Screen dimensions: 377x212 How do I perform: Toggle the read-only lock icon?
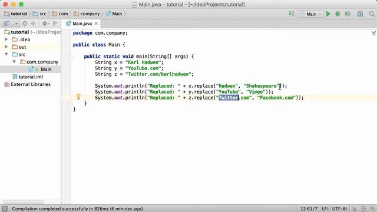pyautogui.click(x=355, y=209)
